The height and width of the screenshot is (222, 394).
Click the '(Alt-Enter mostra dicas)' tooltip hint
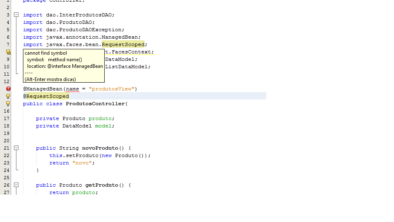tap(50, 79)
